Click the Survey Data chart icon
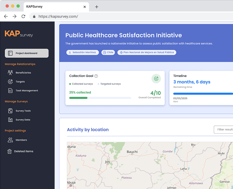 (x=10, y=120)
